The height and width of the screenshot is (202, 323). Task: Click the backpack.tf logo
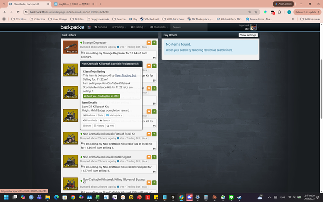[x=72, y=27]
